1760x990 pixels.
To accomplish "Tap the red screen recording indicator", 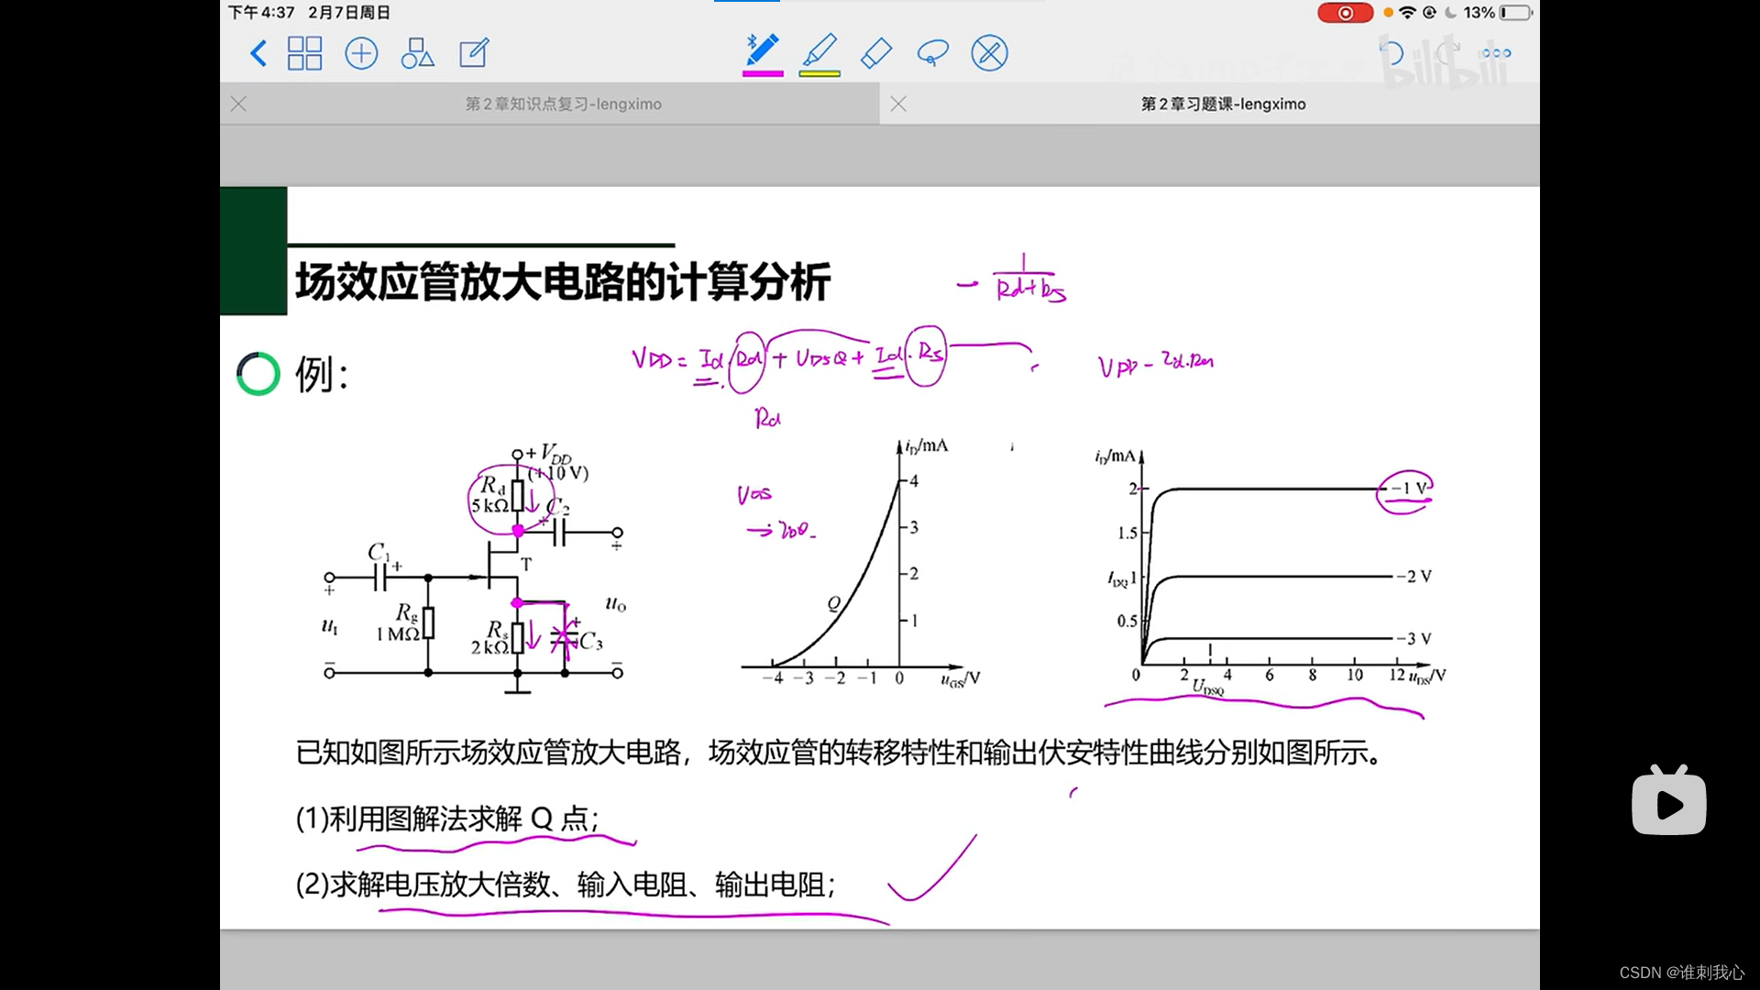I will [x=1345, y=13].
